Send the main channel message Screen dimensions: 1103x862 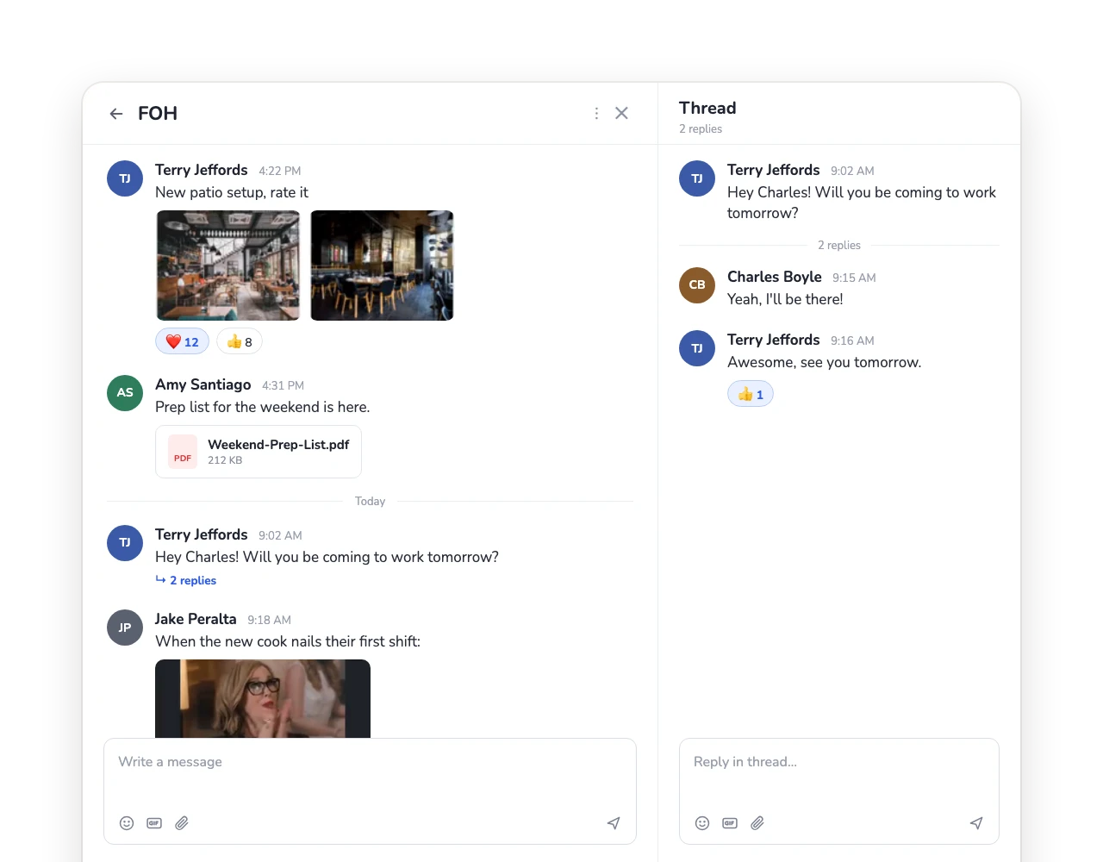[x=614, y=823]
